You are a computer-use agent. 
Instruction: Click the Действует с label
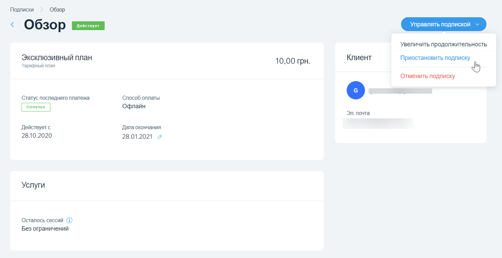[36, 127]
